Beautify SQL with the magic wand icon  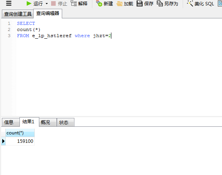coord(190,3)
